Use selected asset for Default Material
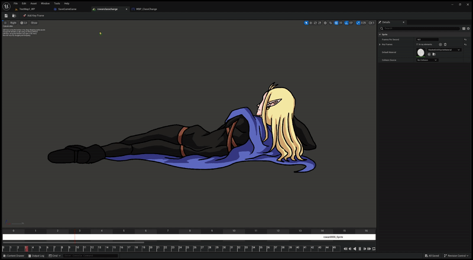The width and height of the screenshot is (473, 260). [429, 54]
